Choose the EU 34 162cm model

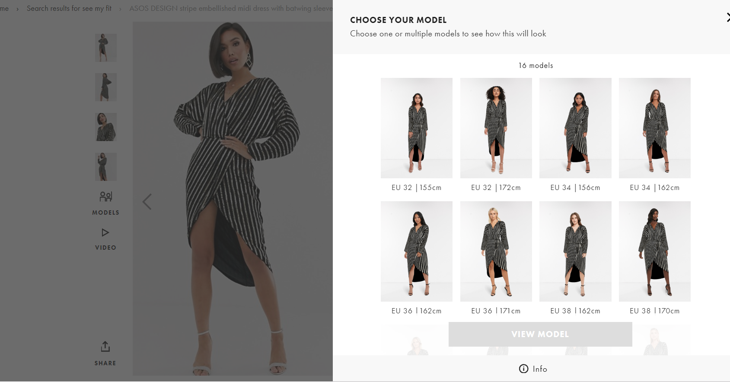click(x=655, y=128)
